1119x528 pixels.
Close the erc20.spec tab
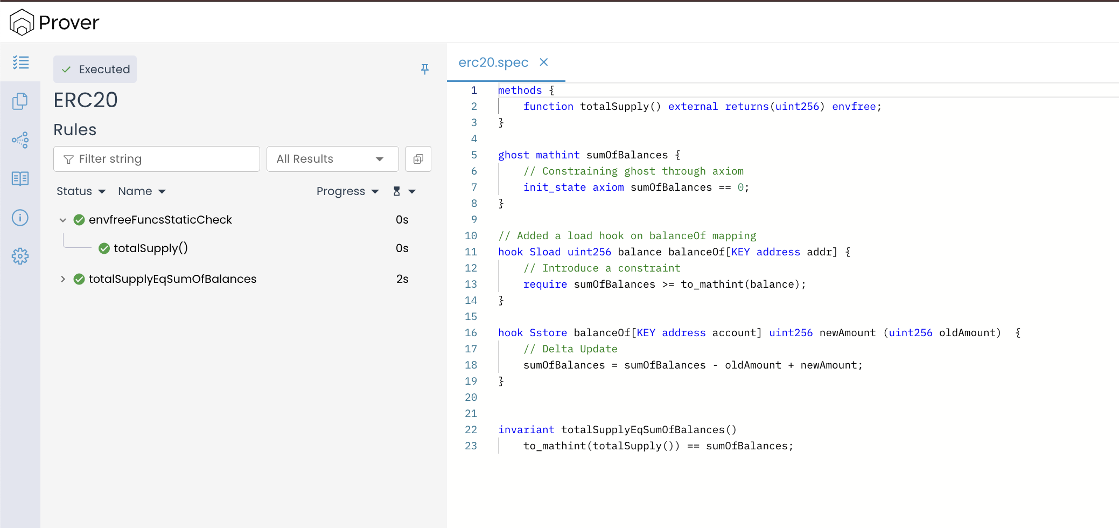(x=544, y=62)
